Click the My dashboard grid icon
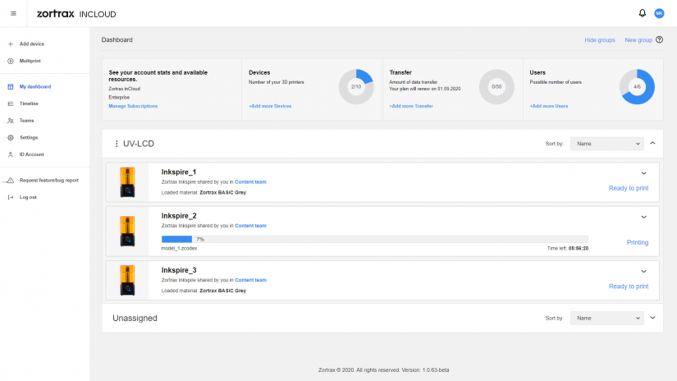Image resolution: width=677 pixels, height=381 pixels. coord(11,87)
